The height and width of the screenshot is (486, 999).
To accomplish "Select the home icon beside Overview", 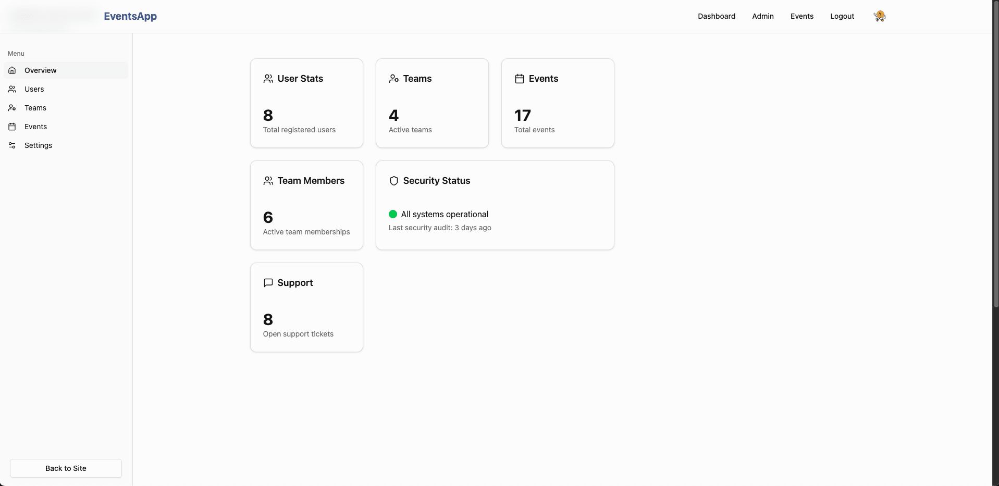I will [x=12, y=70].
